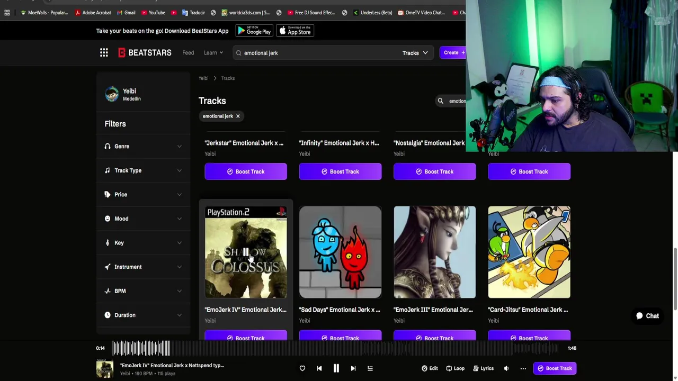This screenshot has height=381, width=678.
Task: Click the playing track cover in player bar
Action: [x=105, y=368]
